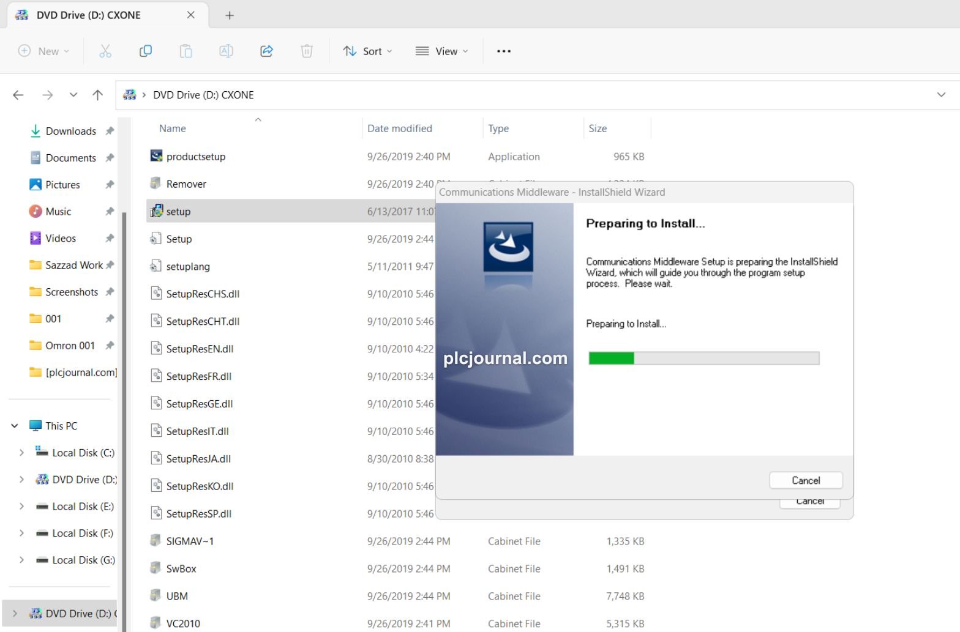Open Videos in quick access
The width and height of the screenshot is (960, 632).
coord(61,239)
